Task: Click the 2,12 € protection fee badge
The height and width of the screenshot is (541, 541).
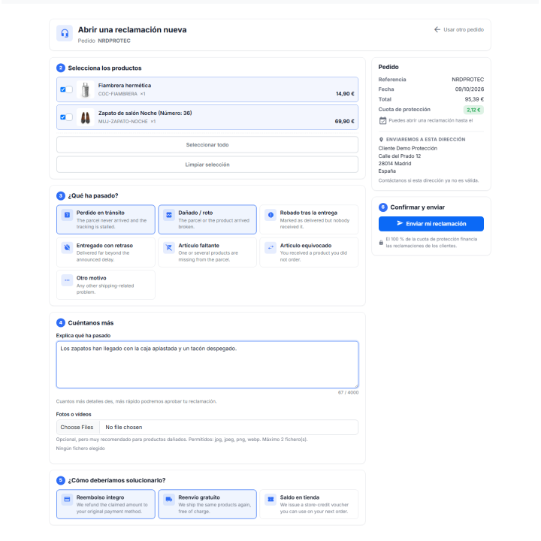Action: click(473, 110)
